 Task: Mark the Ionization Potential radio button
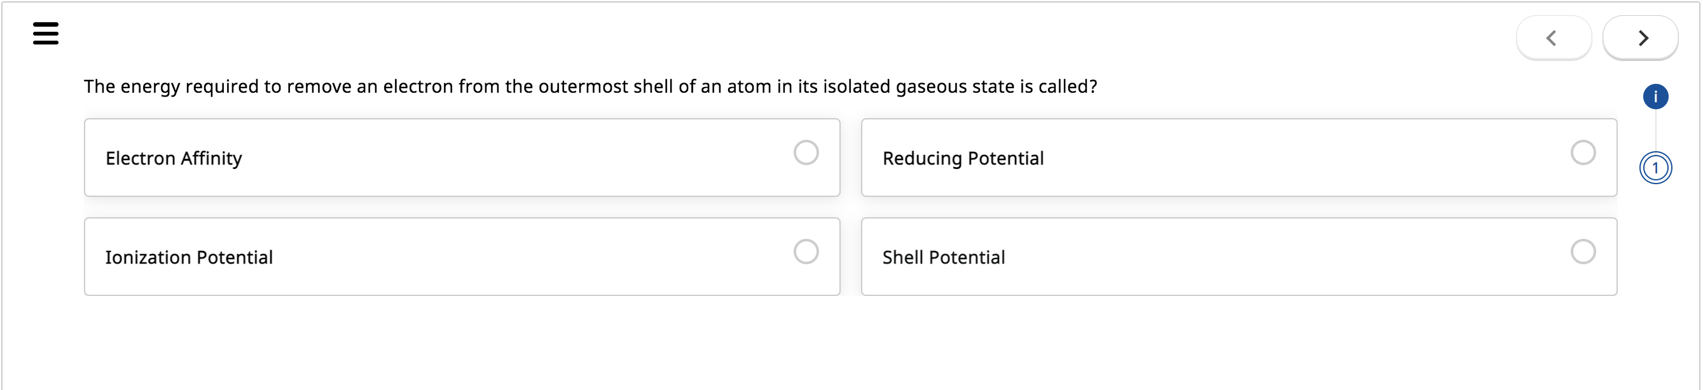tap(806, 252)
